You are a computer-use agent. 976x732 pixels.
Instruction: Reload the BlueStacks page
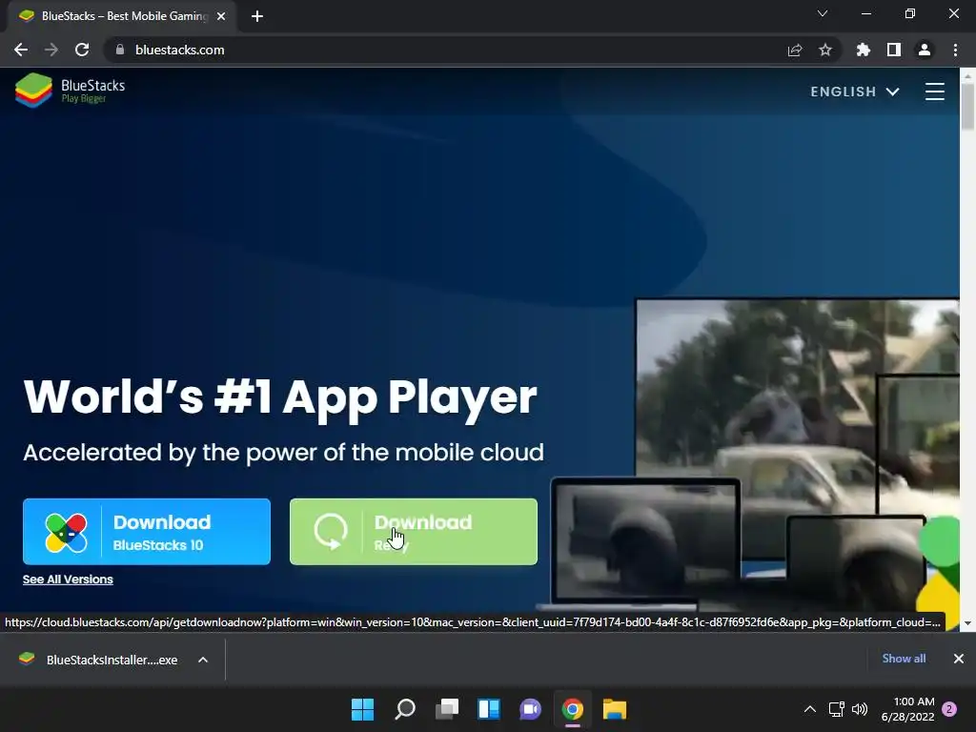[82, 50]
